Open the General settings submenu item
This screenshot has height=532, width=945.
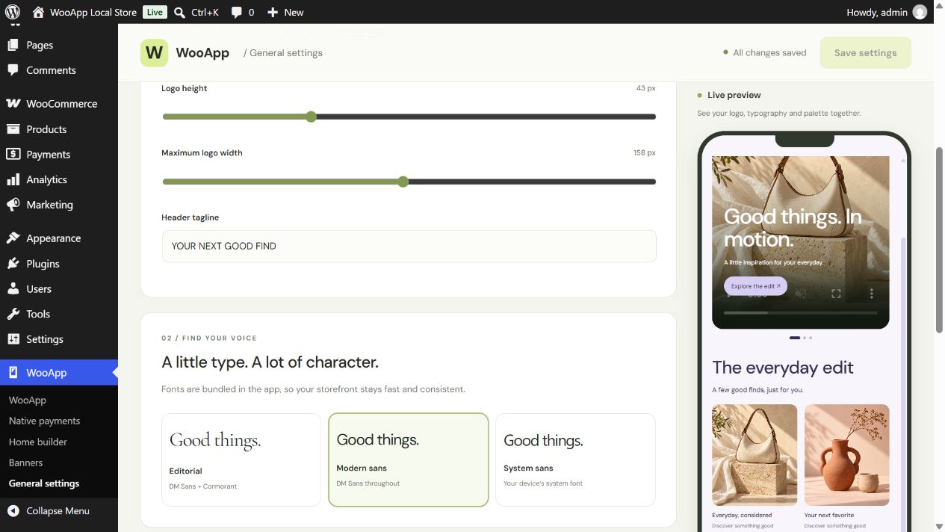click(x=44, y=483)
